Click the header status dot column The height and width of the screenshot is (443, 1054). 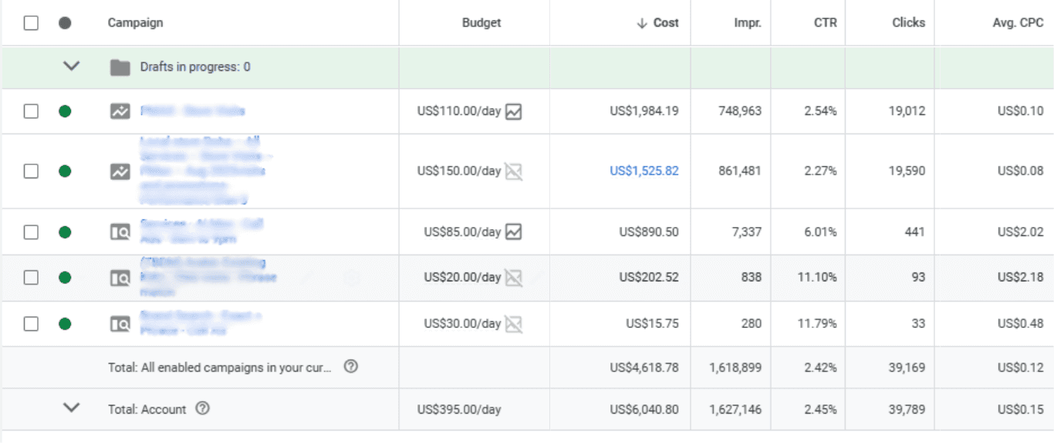tap(65, 23)
